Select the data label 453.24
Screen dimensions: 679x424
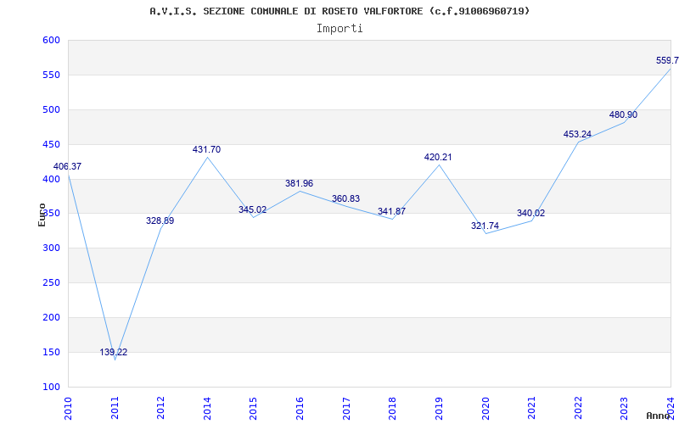pyautogui.click(x=577, y=135)
